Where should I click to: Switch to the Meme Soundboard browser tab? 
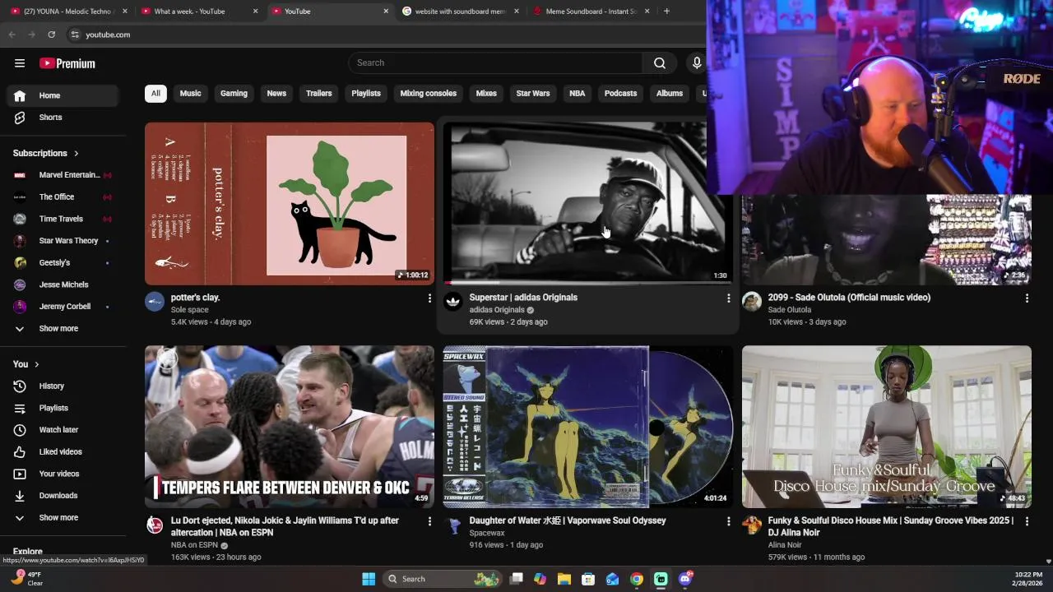coord(591,12)
